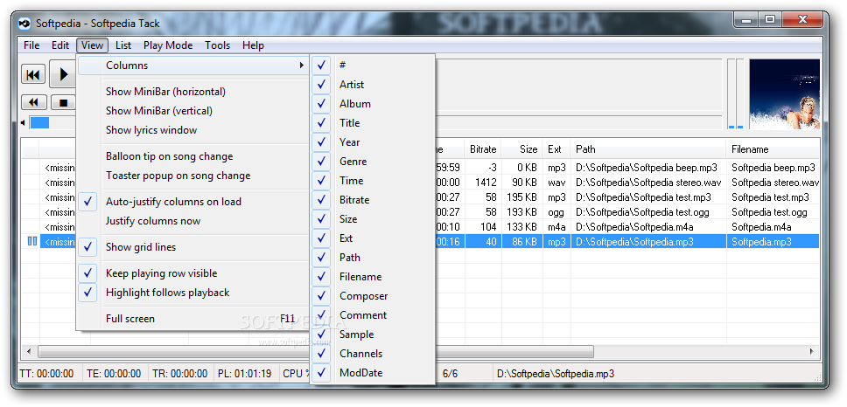
Task: Open the Edit menu
Action: pyautogui.click(x=60, y=45)
